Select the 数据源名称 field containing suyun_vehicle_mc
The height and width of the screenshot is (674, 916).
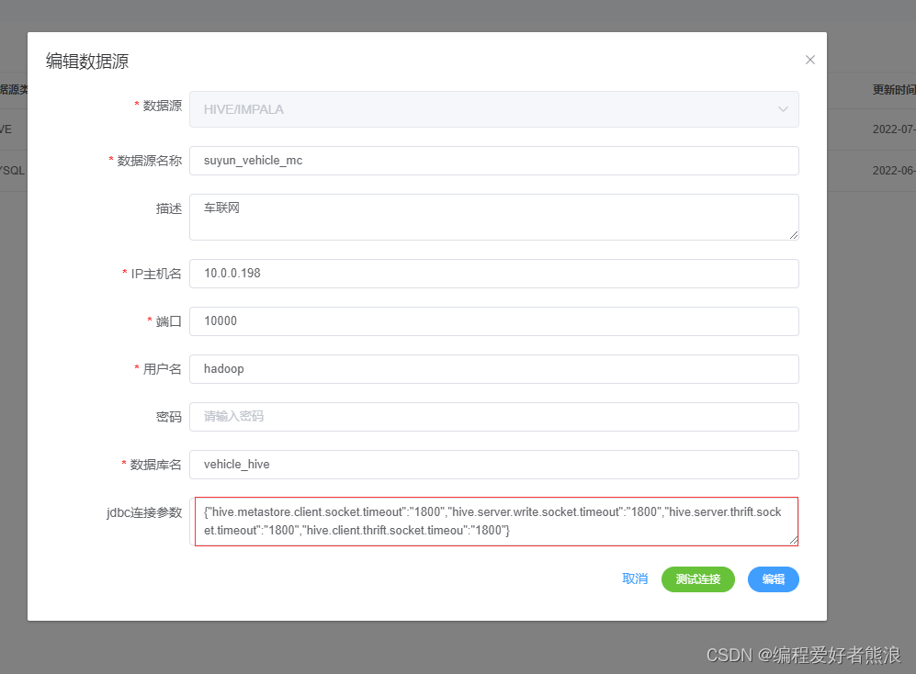494,161
